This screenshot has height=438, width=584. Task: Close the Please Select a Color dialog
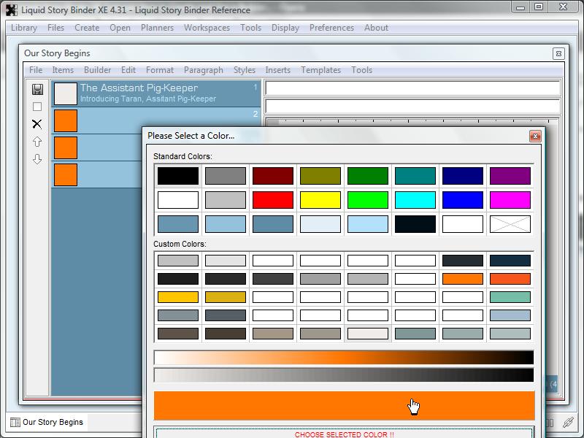point(535,136)
